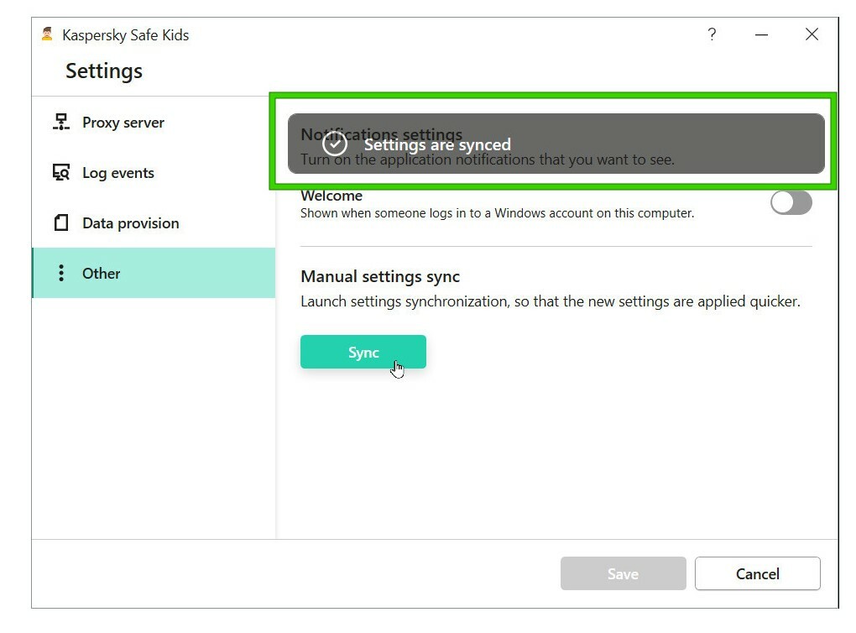Click the greyed-out Save button

(x=623, y=573)
